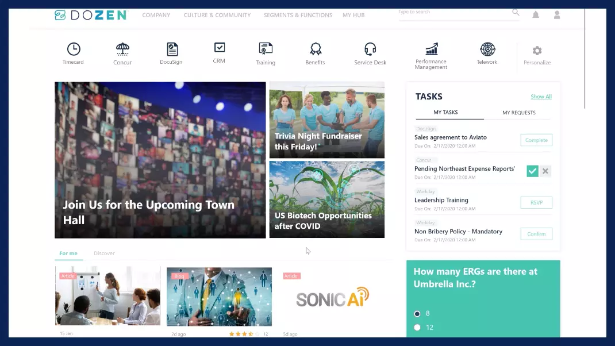Open the Timecard clock icon
The width and height of the screenshot is (615, 346).
pos(74,49)
